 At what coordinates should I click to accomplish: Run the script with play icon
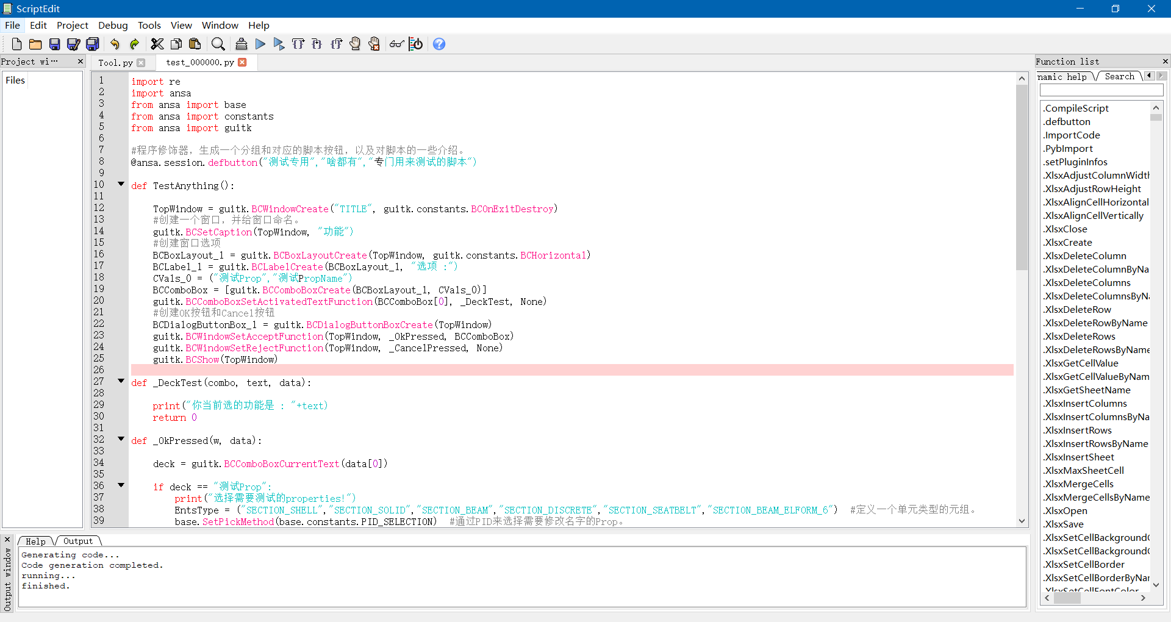pyautogui.click(x=260, y=44)
